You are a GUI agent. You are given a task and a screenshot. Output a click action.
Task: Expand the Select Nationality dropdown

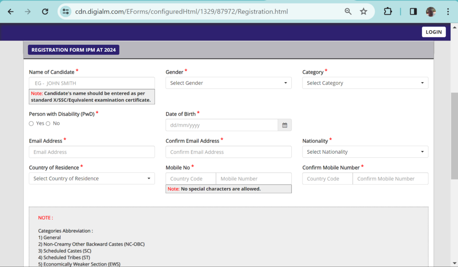(365, 152)
